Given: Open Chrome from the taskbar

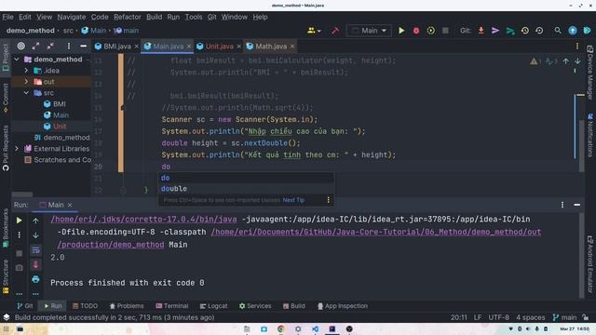Looking at the screenshot, I should click(x=281, y=328).
